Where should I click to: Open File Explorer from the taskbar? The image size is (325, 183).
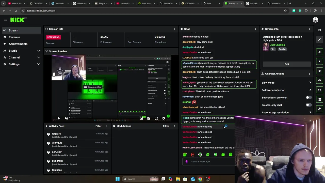pos(178,179)
